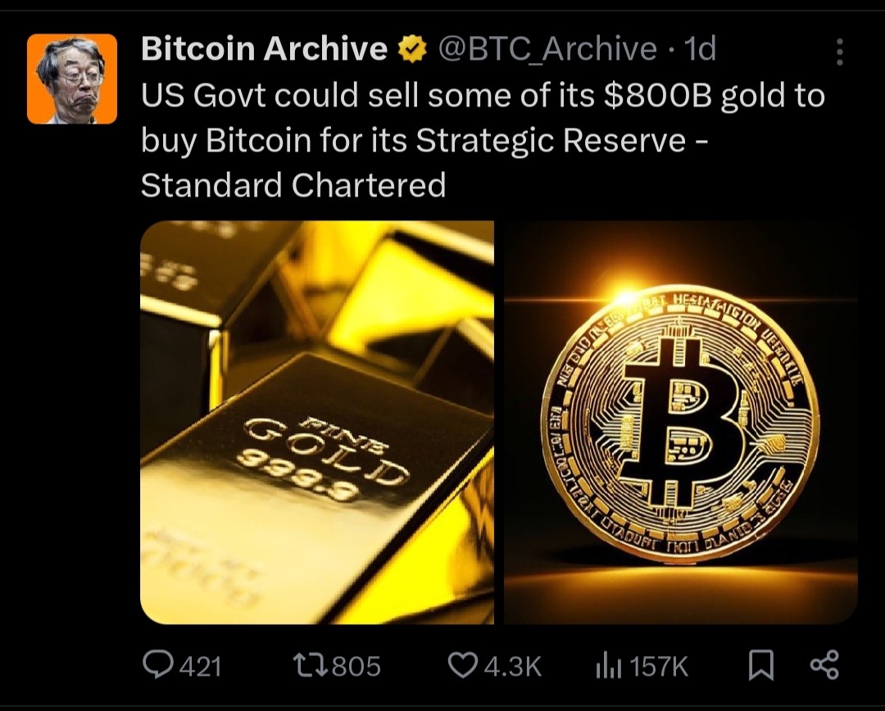The width and height of the screenshot is (885, 711).
Task: Open Bitcoin Archive profile avatar
Action: (x=72, y=79)
